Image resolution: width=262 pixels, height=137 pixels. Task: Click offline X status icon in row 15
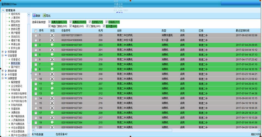pos(52,103)
